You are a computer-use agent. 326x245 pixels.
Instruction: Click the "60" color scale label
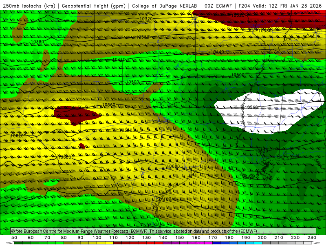(x=31, y=238)
